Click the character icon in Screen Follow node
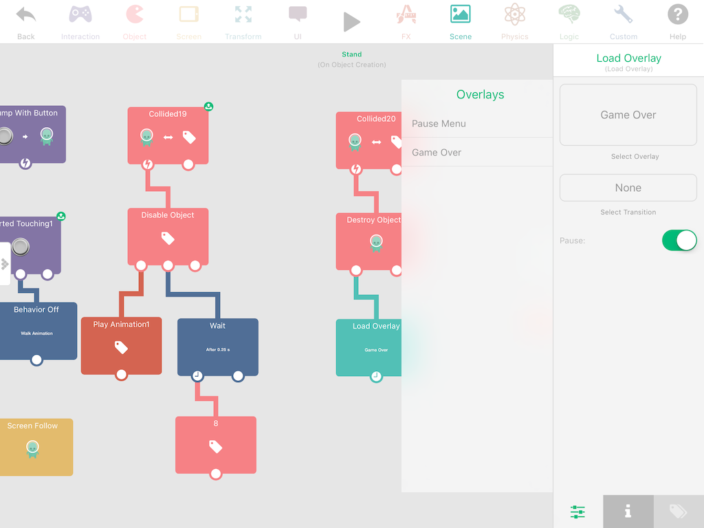 pyautogui.click(x=32, y=449)
